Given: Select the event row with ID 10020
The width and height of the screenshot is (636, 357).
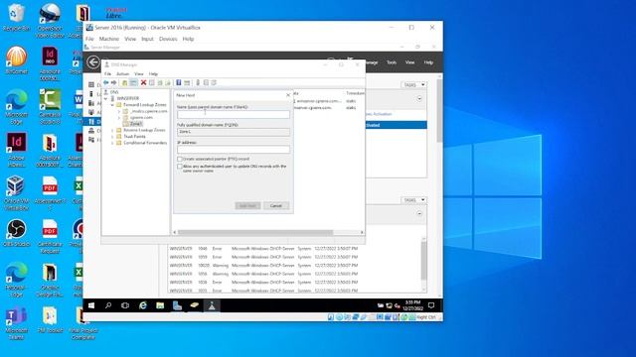Looking at the screenshot, I should point(263,266).
